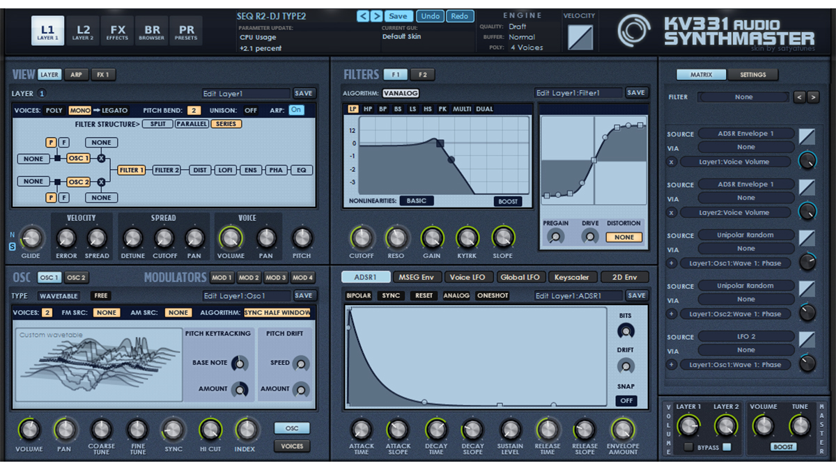Open the AM SRC dropdown
This screenshot has height=470, width=836.
[178, 313]
